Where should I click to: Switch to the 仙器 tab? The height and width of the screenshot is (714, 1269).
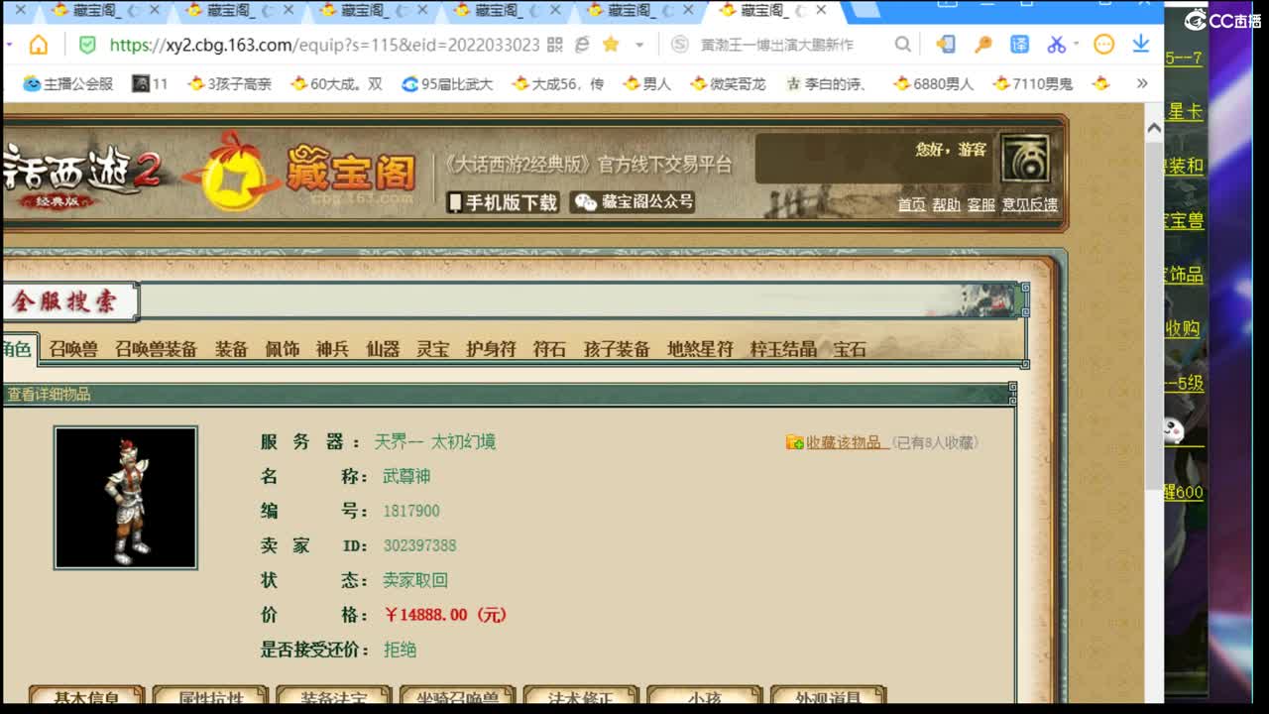(x=383, y=349)
